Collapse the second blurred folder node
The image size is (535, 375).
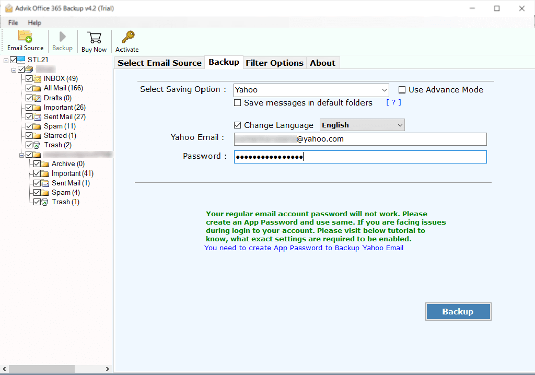click(21, 155)
